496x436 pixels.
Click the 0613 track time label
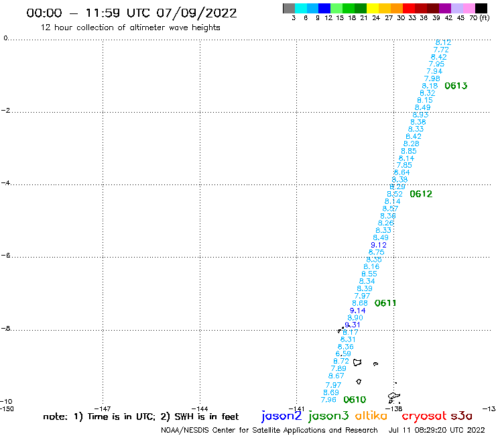(x=456, y=86)
